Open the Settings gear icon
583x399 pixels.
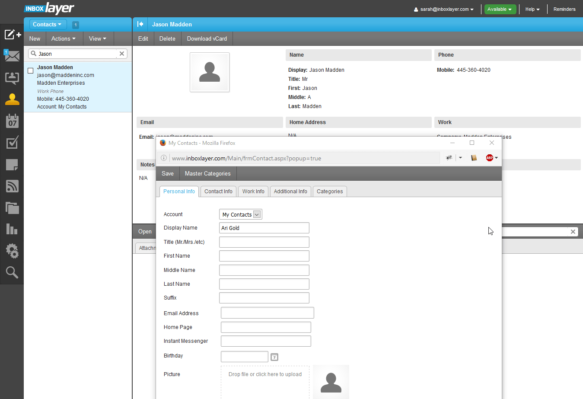[x=12, y=251]
